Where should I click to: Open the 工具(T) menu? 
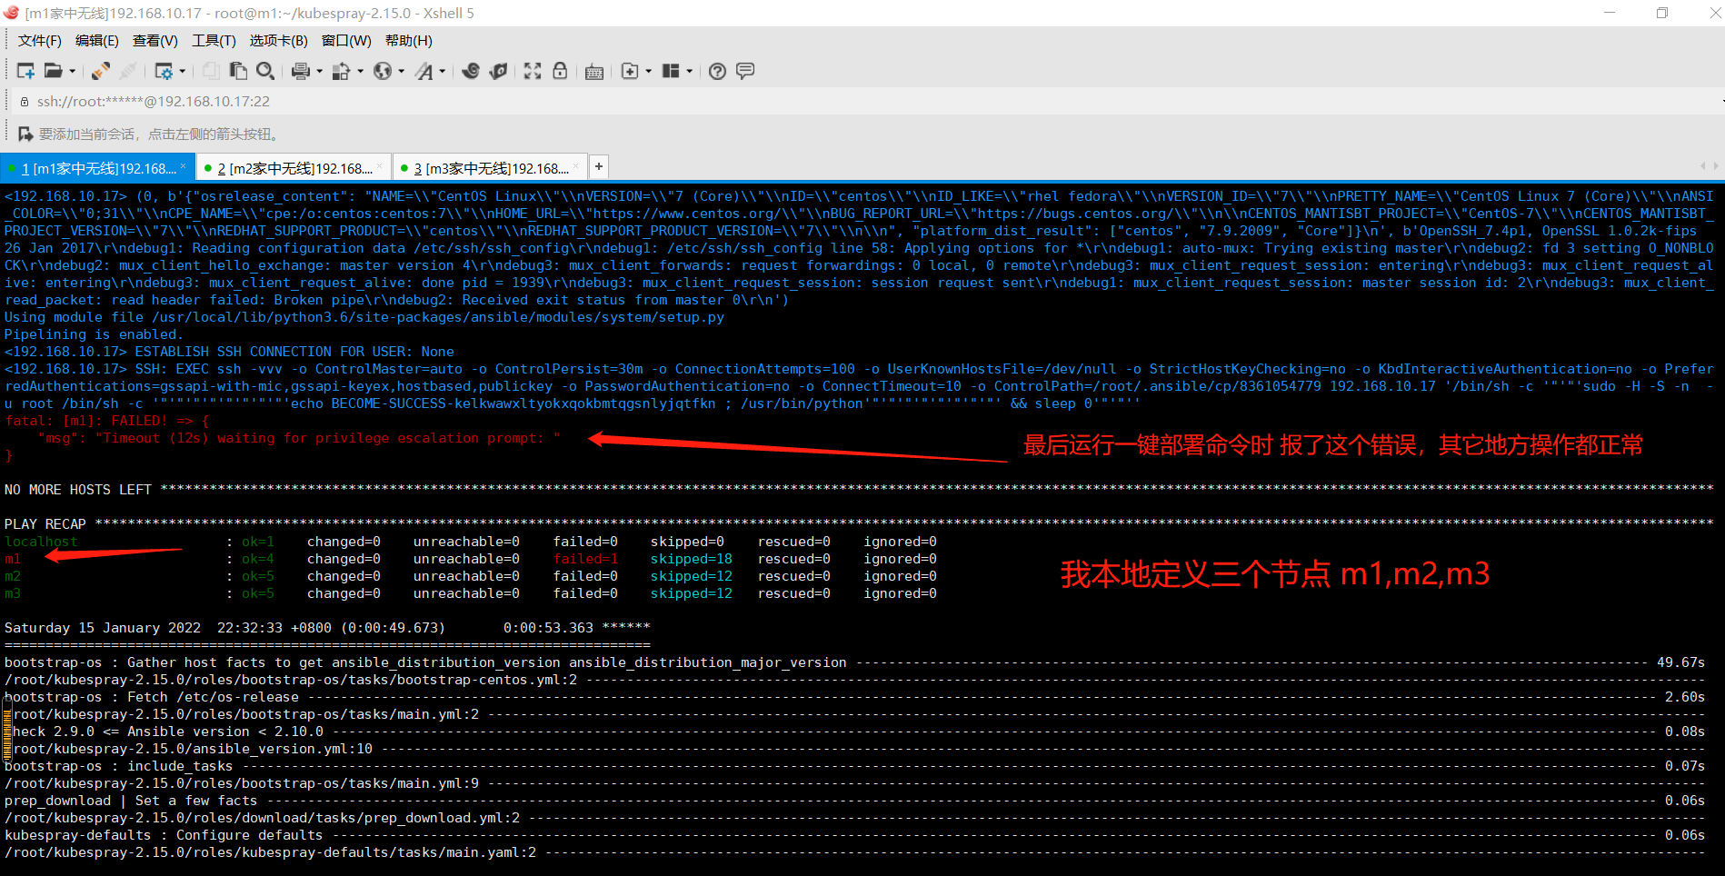214,41
